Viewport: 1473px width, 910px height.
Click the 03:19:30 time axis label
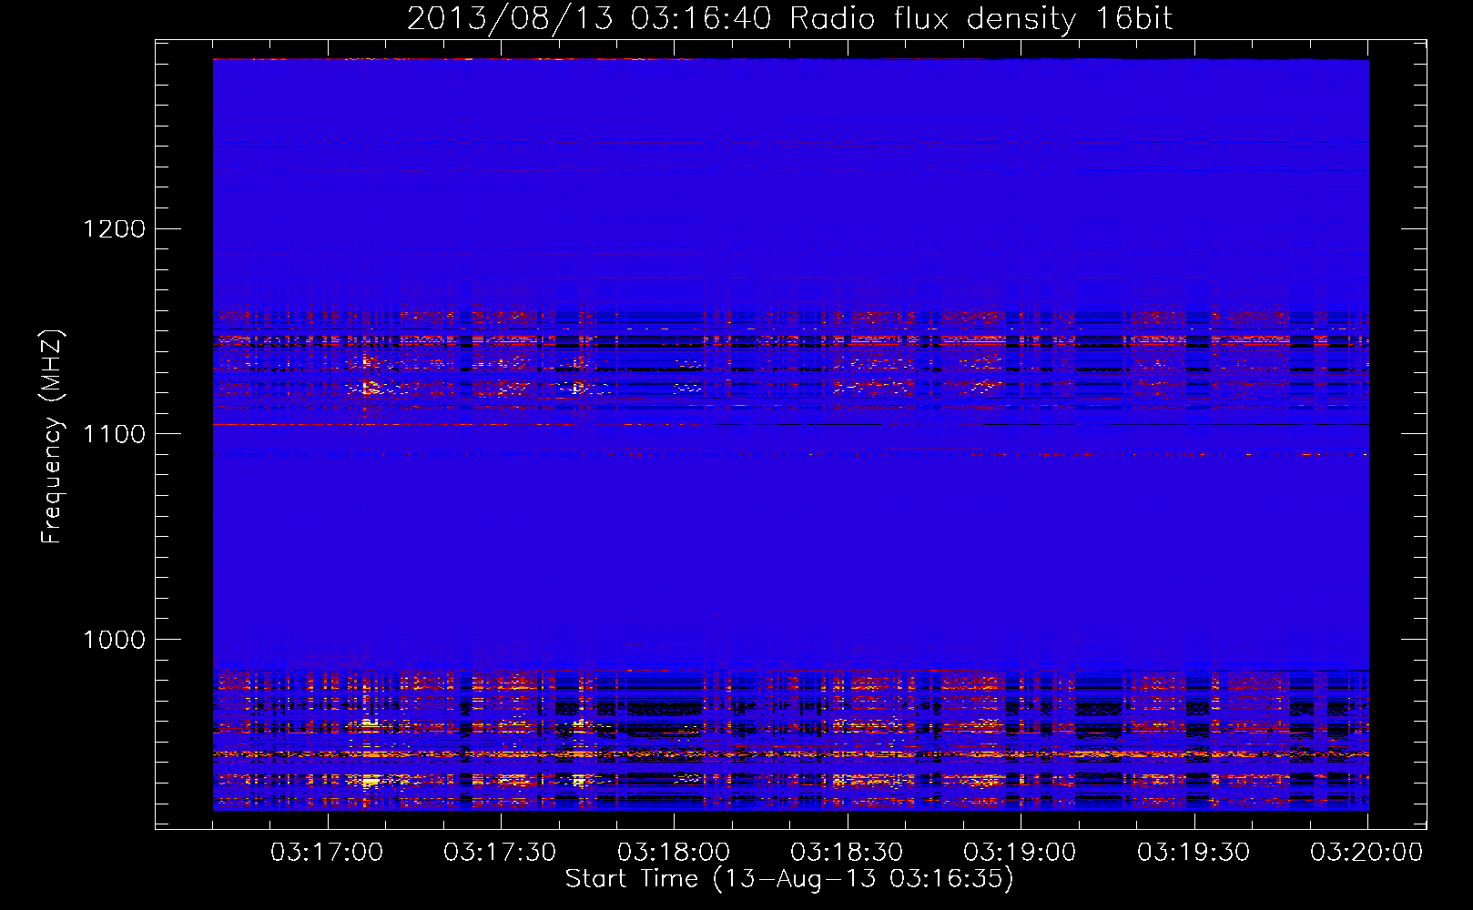click(x=1194, y=853)
